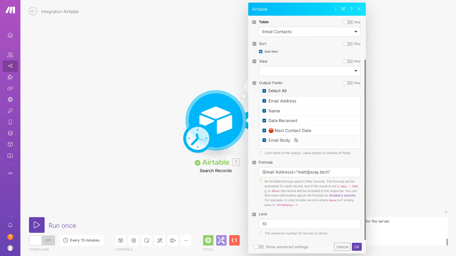456x256 pixels.
Task: Click the Run once play button
Action: tap(37, 225)
